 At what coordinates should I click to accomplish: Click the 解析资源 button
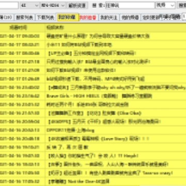77,6
